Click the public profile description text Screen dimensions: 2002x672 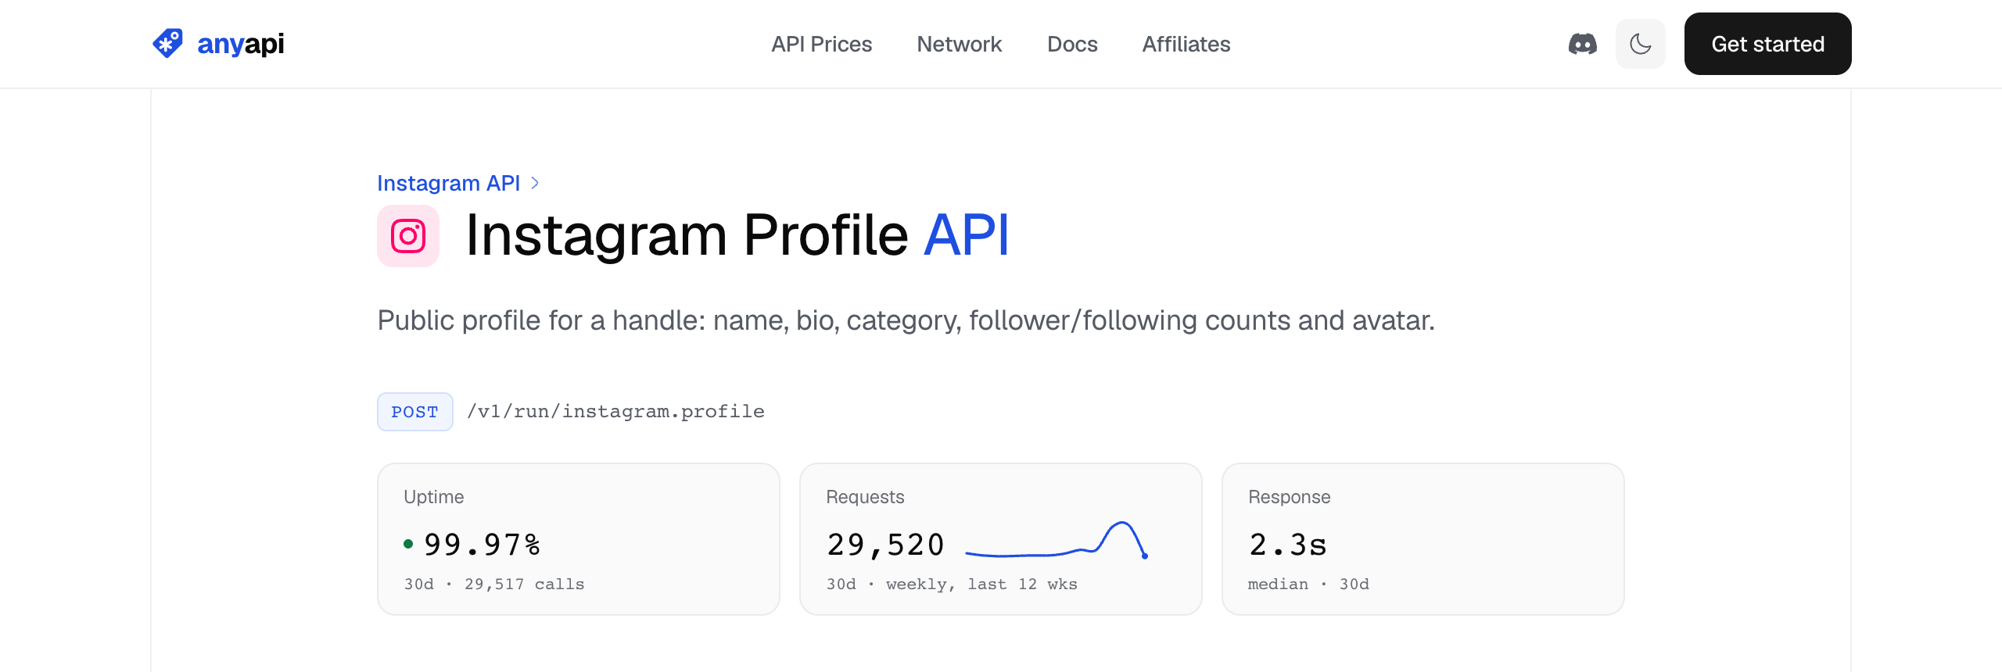click(906, 321)
